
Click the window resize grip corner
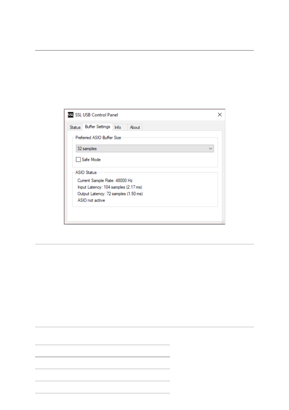pos(223,222)
